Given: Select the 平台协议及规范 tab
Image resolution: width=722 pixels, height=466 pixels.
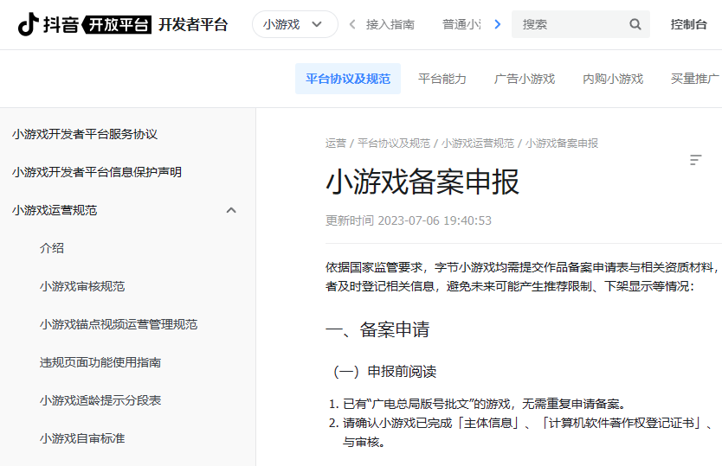Looking at the screenshot, I should [348, 79].
